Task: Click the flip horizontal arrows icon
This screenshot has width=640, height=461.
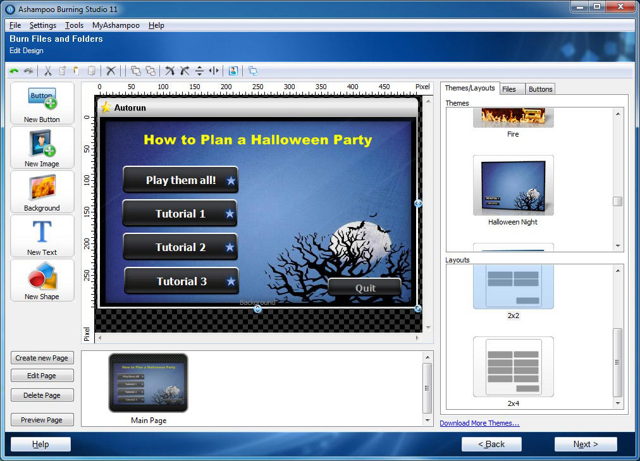Action: click(214, 71)
